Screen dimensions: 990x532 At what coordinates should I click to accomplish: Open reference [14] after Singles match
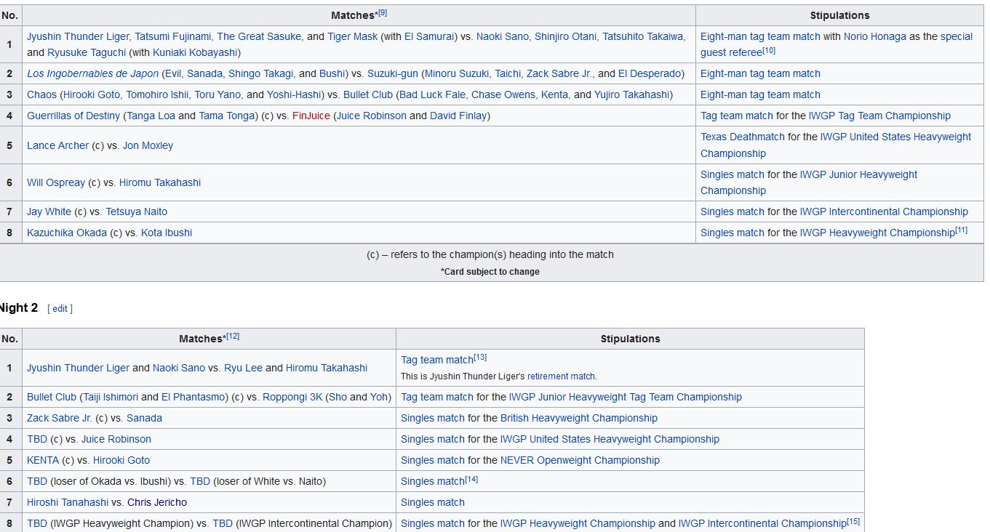[x=471, y=479]
